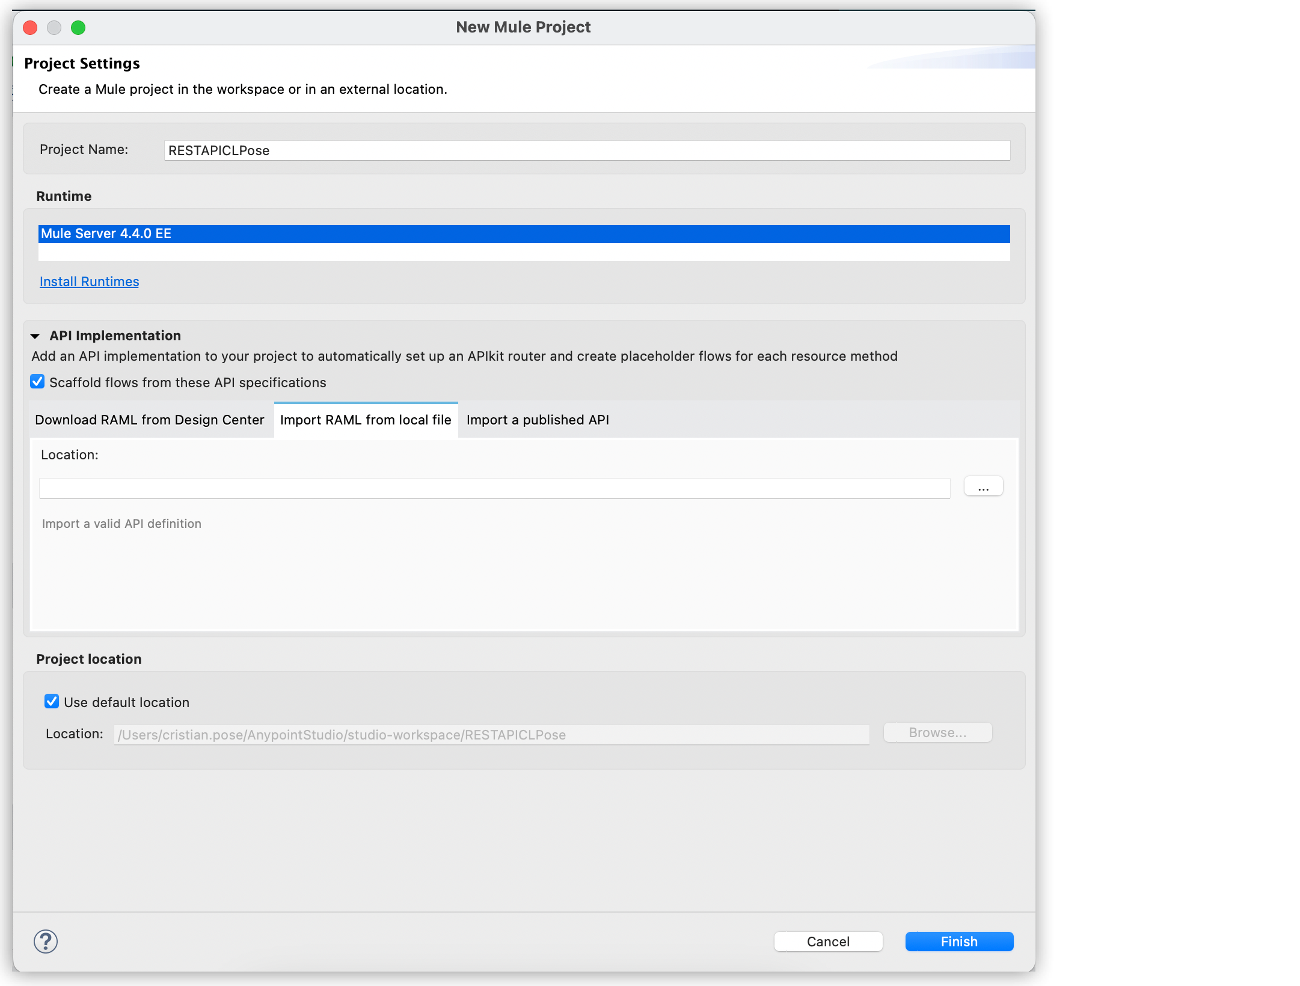Image resolution: width=1300 pixels, height=986 pixels.
Task: Enable Scaffold flows from these API specifications
Action: click(x=38, y=382)
